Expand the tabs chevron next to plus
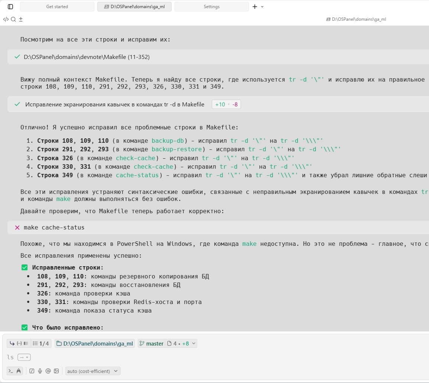This screenshot has width=429, height=383. tap(262, 7)
